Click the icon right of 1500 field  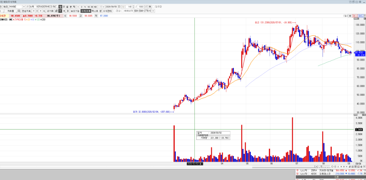(146, 6)
